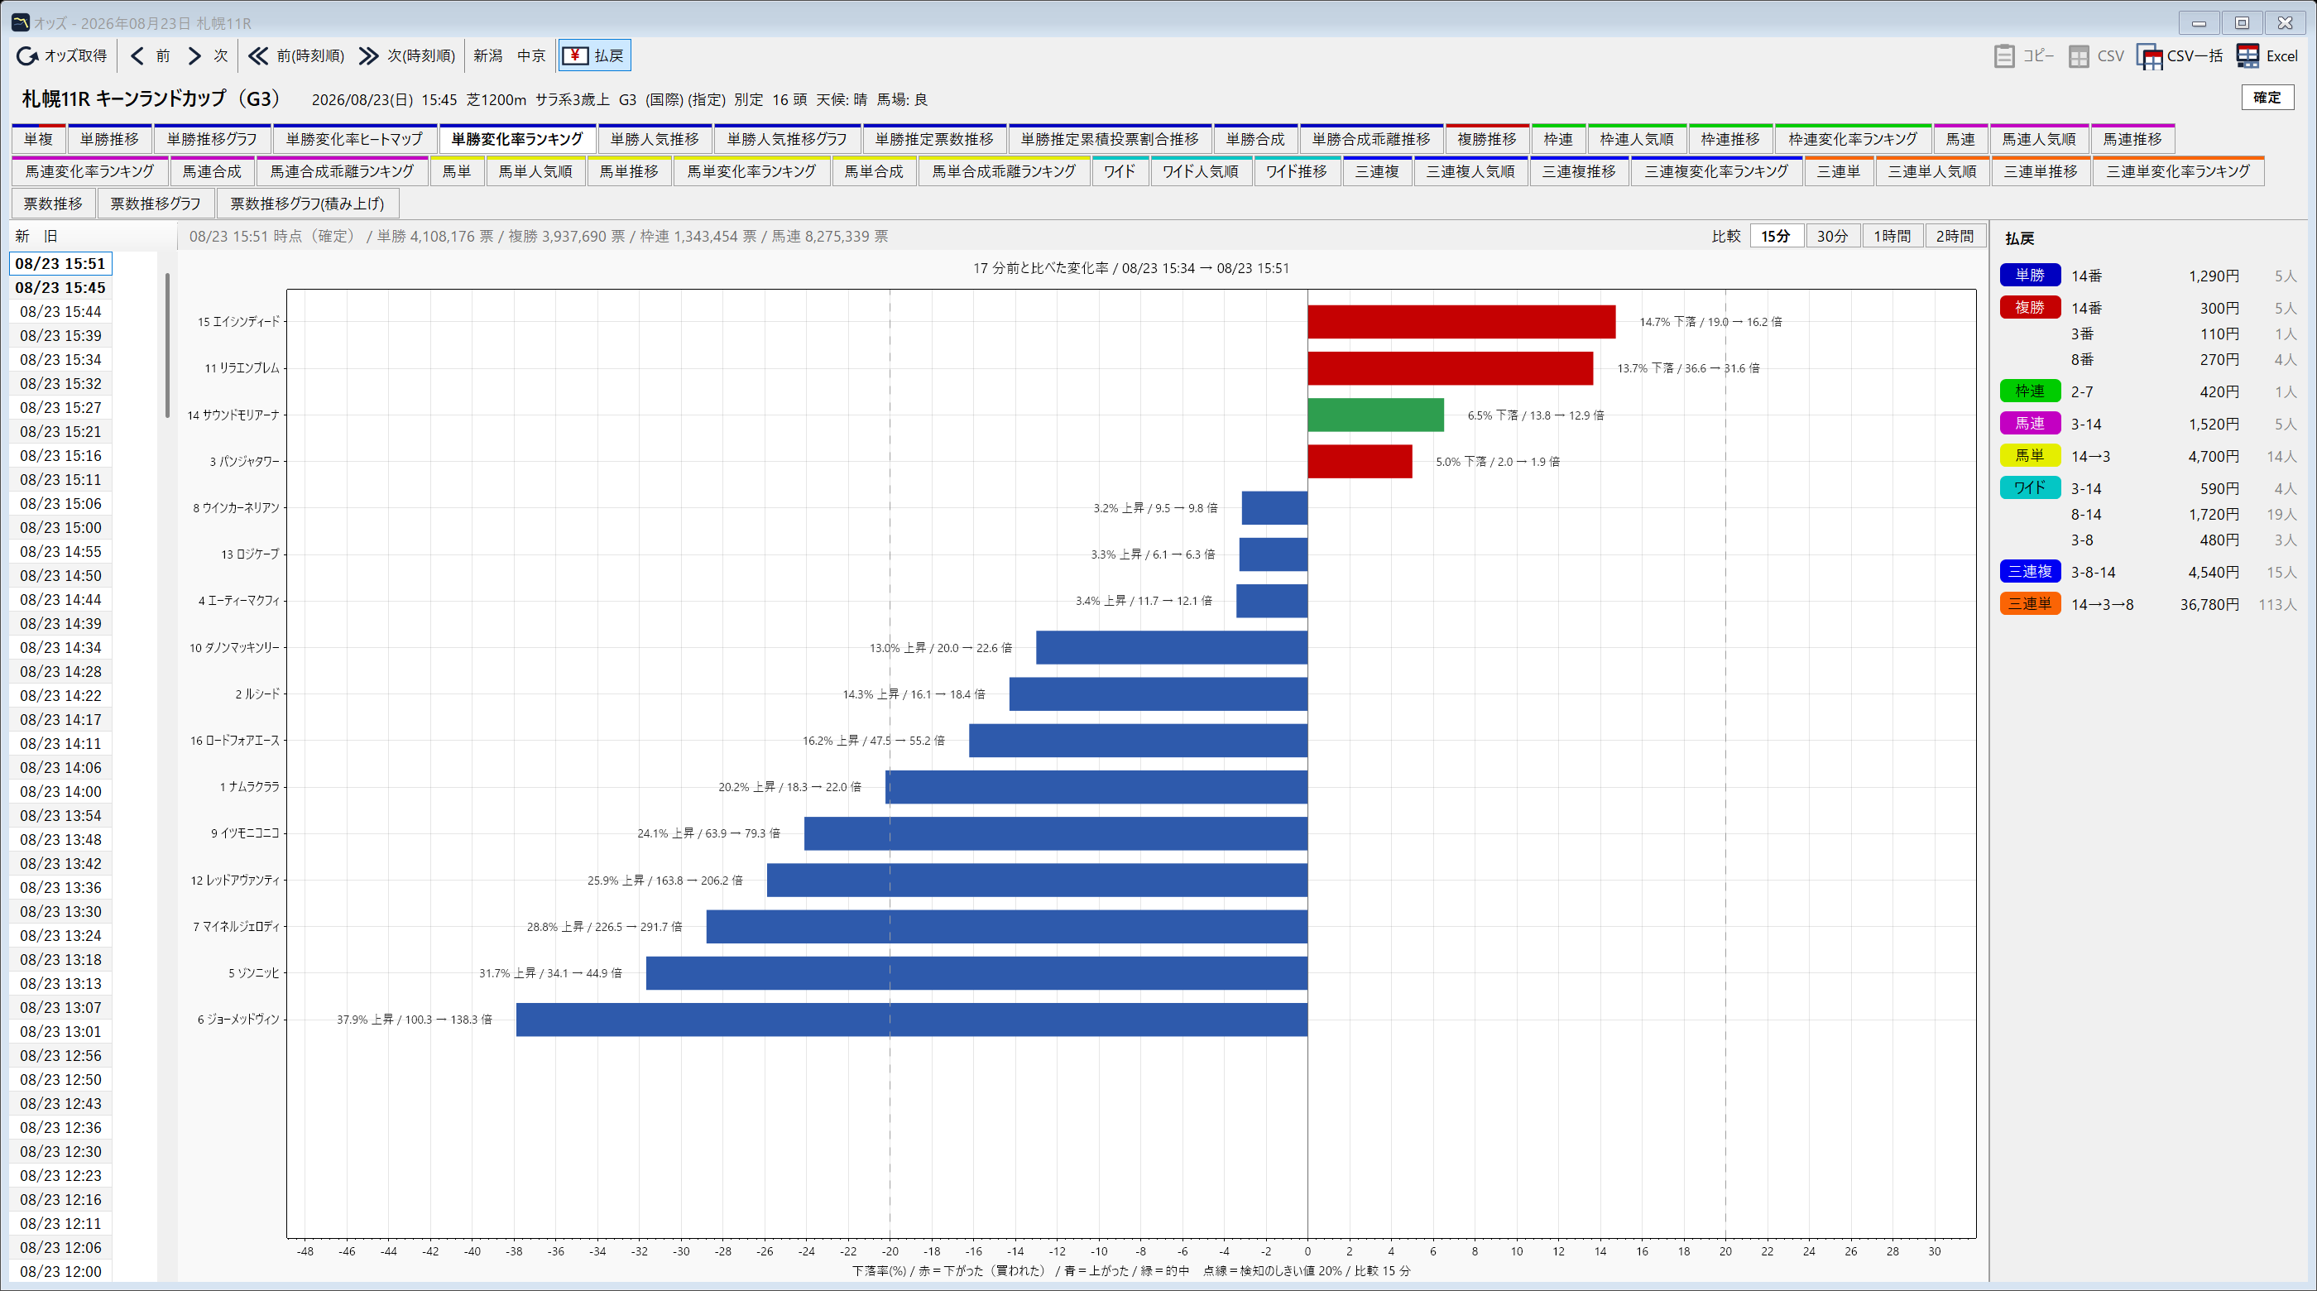2317x1291 pixels.
Task: Click the オッズ取得 refresh icon
Action: tap(28, 55)
